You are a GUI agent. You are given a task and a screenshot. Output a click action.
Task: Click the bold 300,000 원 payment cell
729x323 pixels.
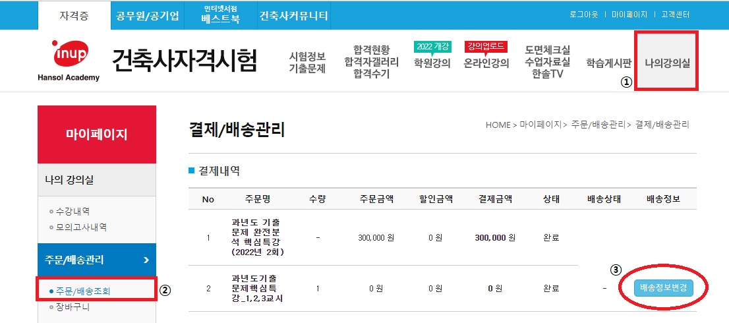(495, 237)
